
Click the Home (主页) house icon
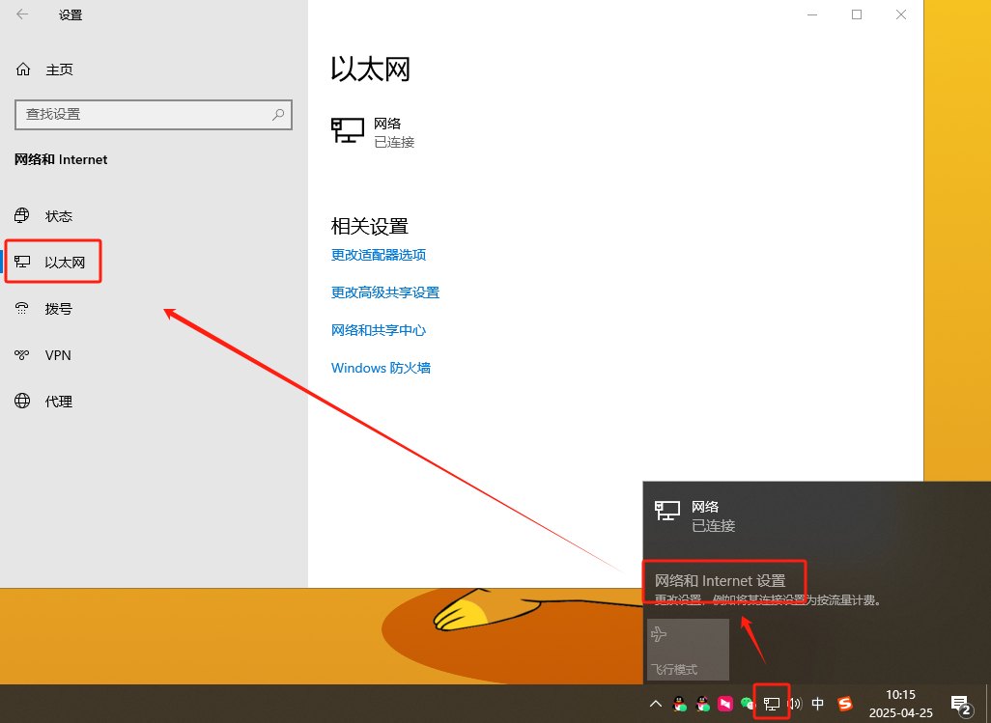(x=21, y=69)
